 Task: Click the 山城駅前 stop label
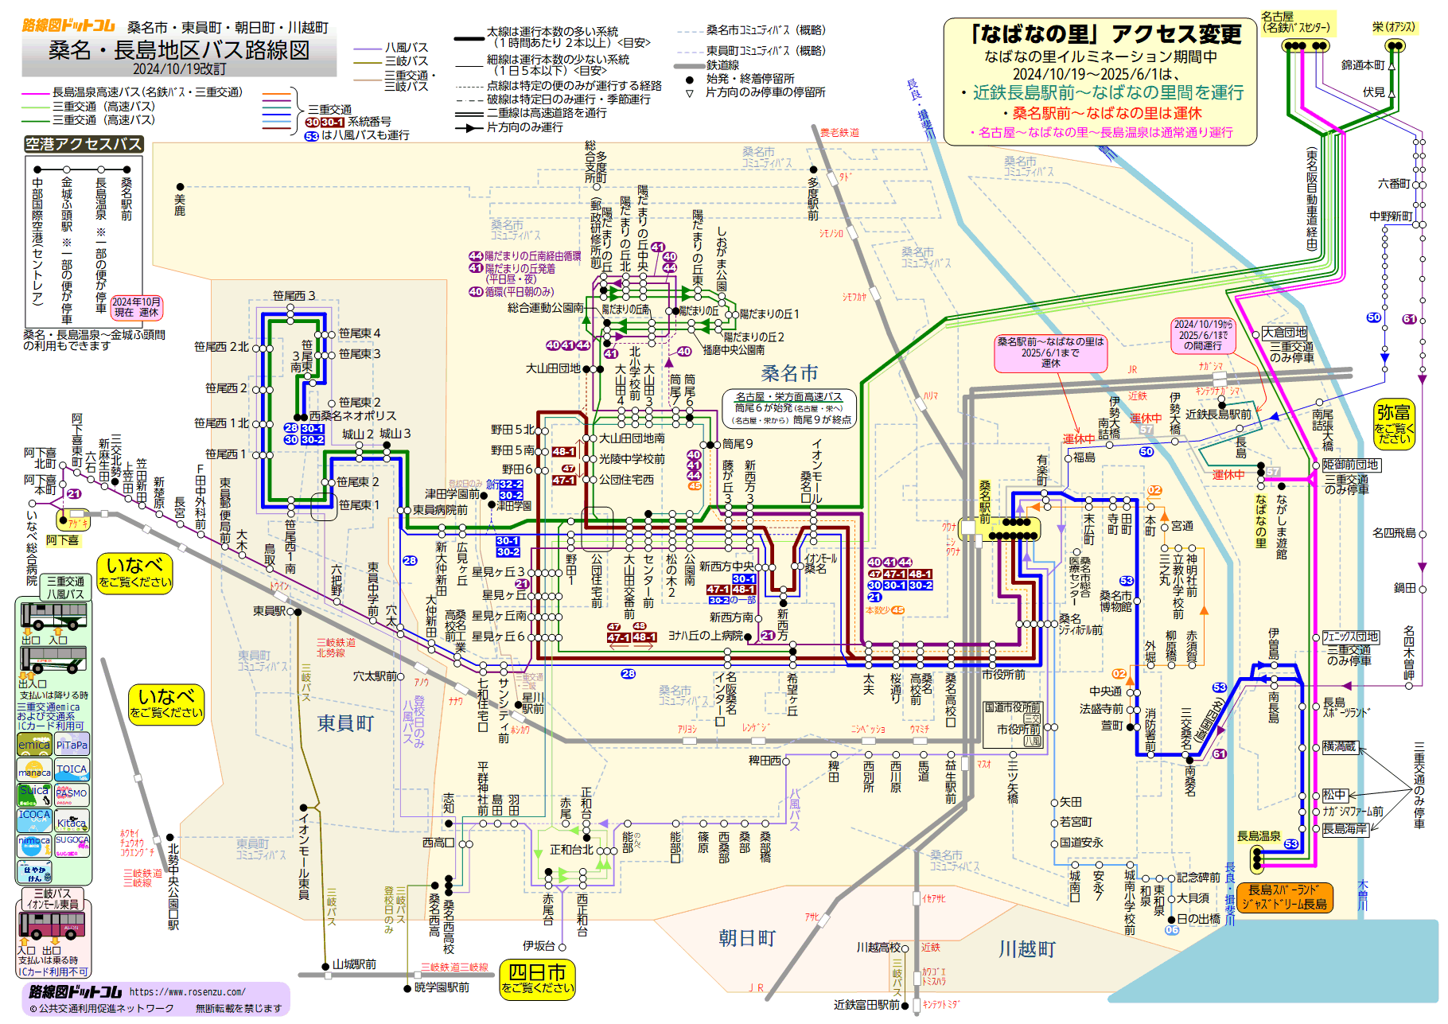354,964
